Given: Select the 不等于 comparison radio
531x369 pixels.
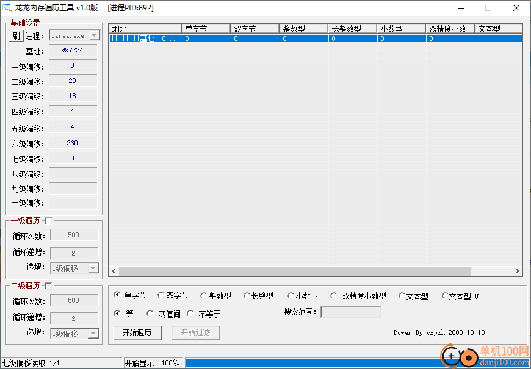Looking at the screenshot, I should pyautogui.click(x=190, y=313).
